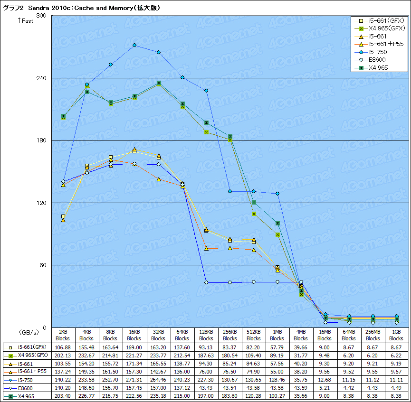Click the '64KB Blocks' column header

coord(182,335)
